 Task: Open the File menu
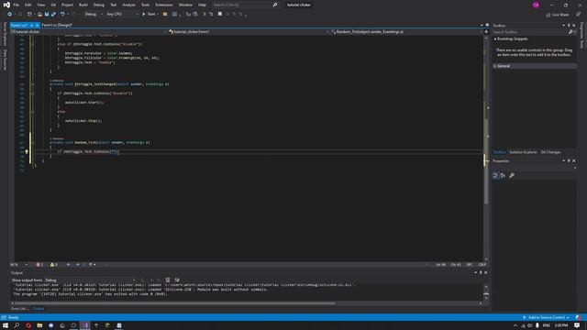pos(17,5)
